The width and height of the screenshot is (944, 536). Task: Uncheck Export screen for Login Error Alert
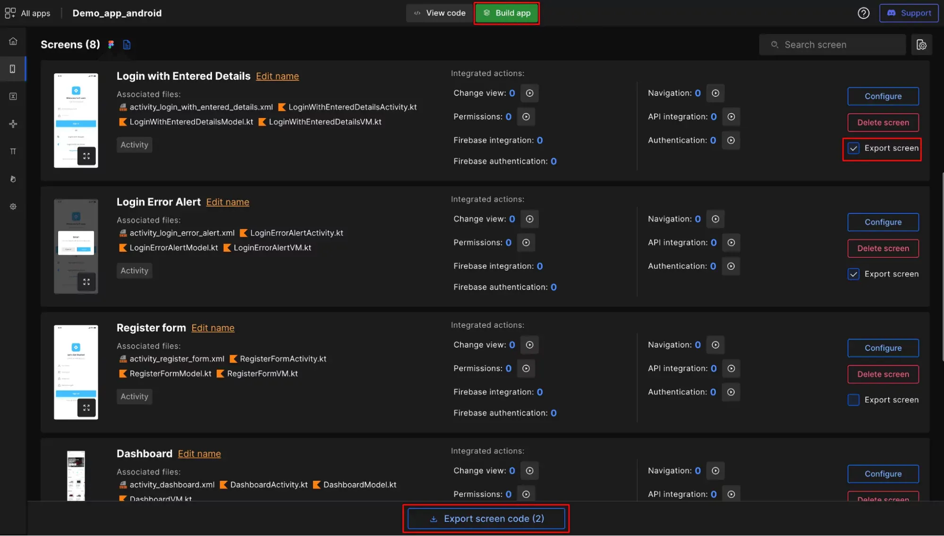pos(853,274)
